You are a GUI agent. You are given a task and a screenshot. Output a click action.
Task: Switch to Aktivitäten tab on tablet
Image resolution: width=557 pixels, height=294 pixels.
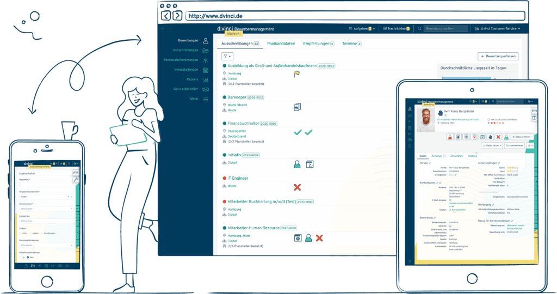tap(456, 156)
